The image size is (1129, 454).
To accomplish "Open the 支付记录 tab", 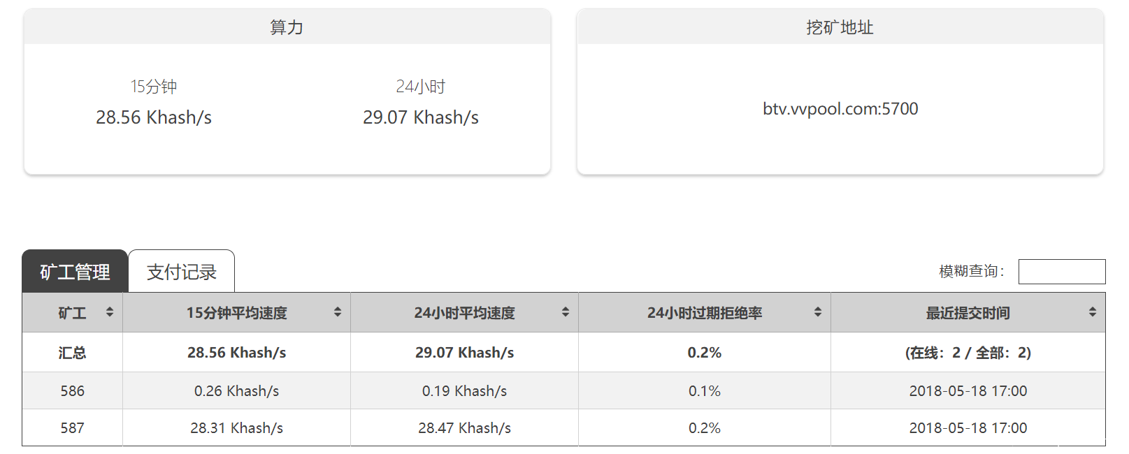I will (182, 272).
